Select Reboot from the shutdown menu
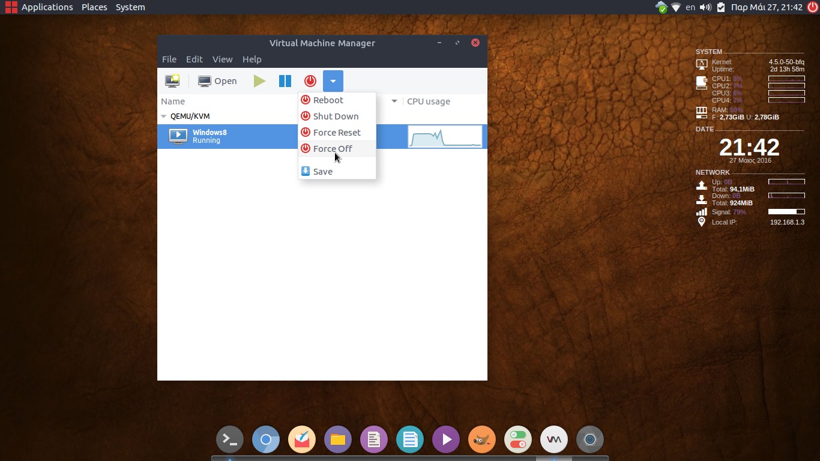820x461 pixels. 328,100
